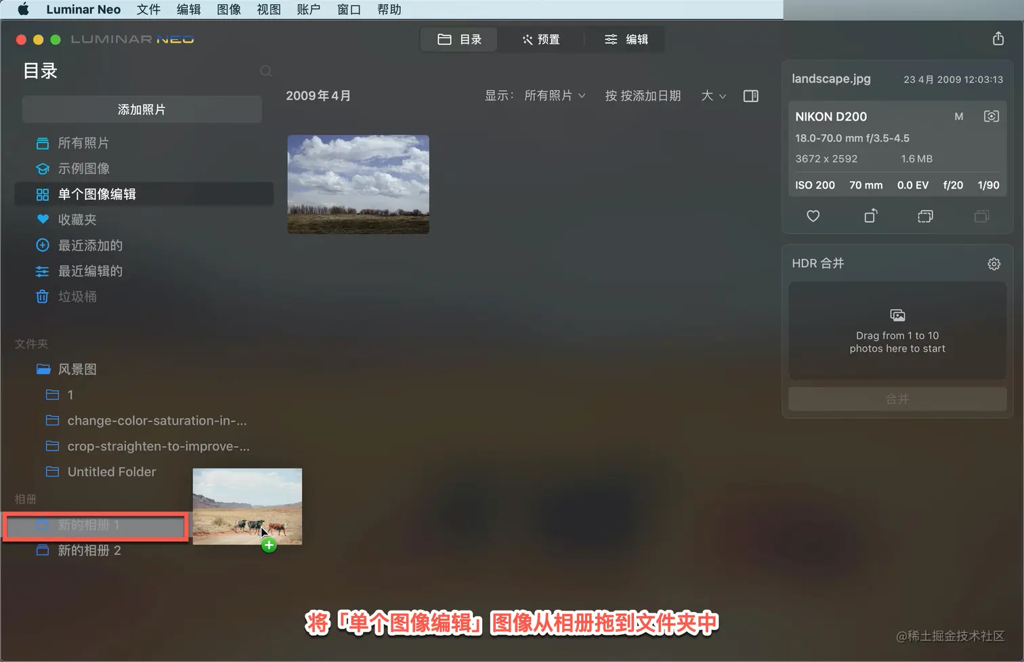Viewport: 1024px width, 662px height.
Task: Open the 编辑 menu in menu bar
Action: (x=188, y=9)
